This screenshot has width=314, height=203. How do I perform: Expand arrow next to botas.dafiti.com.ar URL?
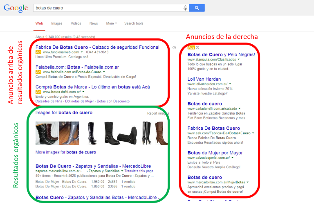click(x=83, y=92)
